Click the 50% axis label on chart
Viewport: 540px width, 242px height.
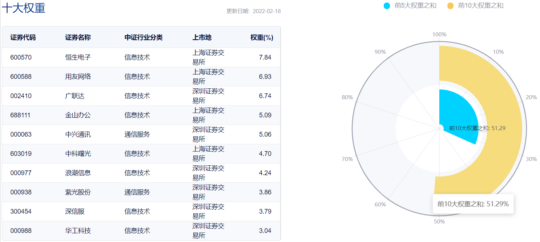tap(439, 221)
